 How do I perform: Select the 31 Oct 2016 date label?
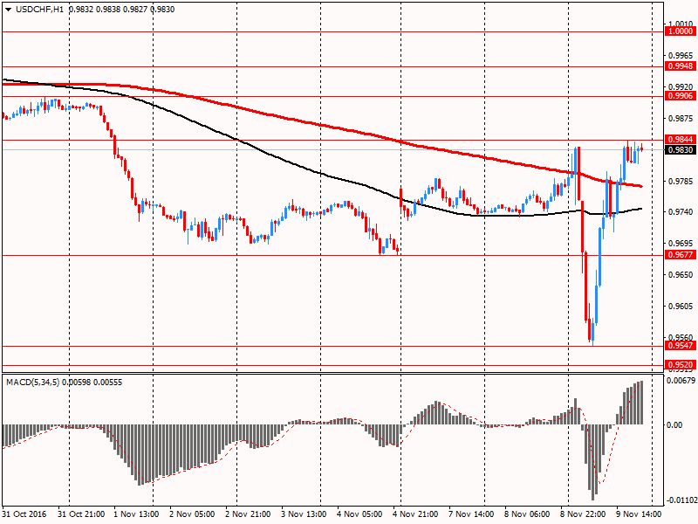[x=26, y=515]
